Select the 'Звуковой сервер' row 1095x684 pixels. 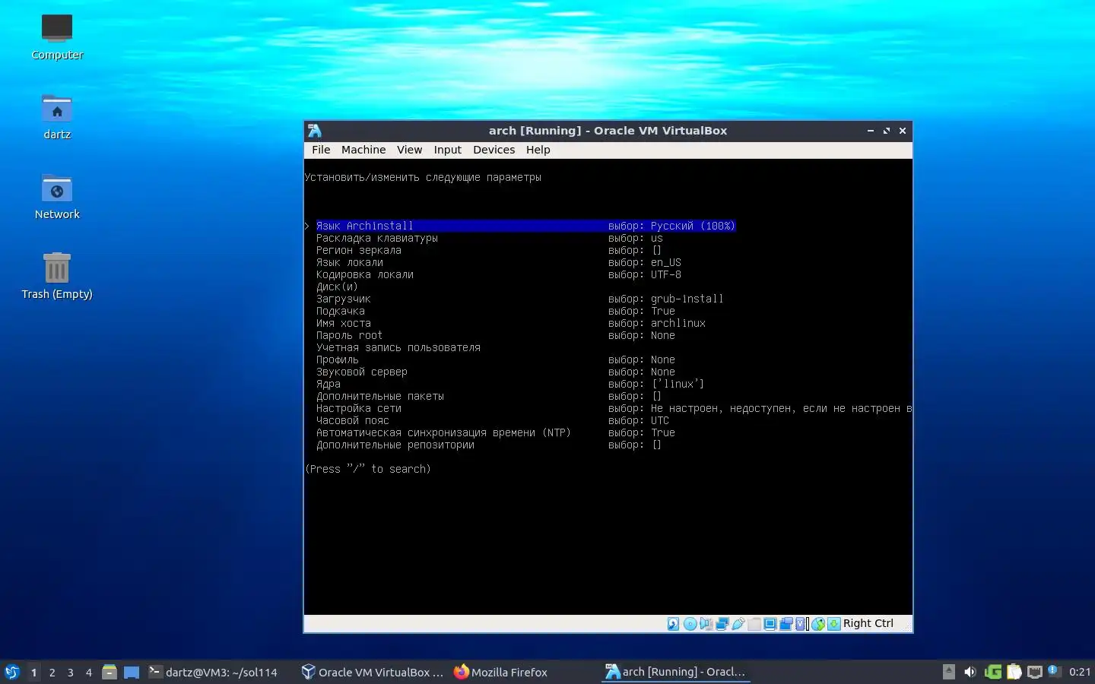496,372
